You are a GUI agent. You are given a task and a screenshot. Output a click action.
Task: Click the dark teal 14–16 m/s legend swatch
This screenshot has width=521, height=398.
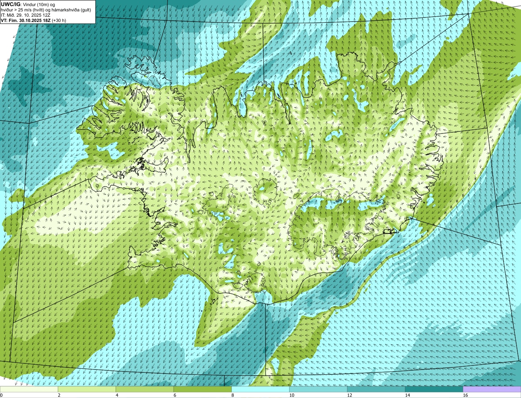click(x=434, y=389)
